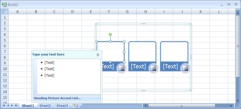Click the right-middle sizing handle of selected shape
The height and width of the screenshot is (109, 241).
124,52
